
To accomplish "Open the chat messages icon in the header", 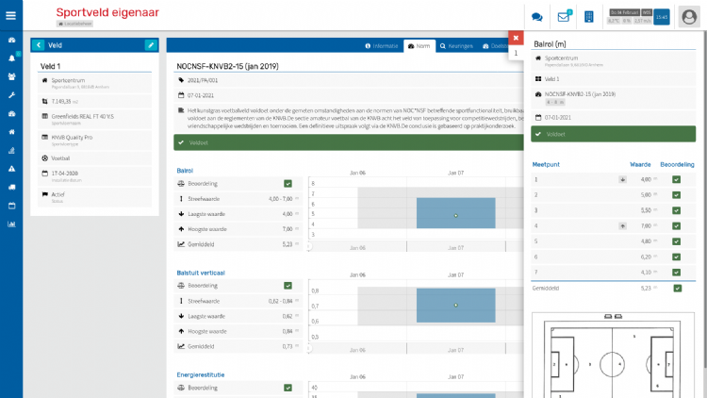I will tap(537, 17).
